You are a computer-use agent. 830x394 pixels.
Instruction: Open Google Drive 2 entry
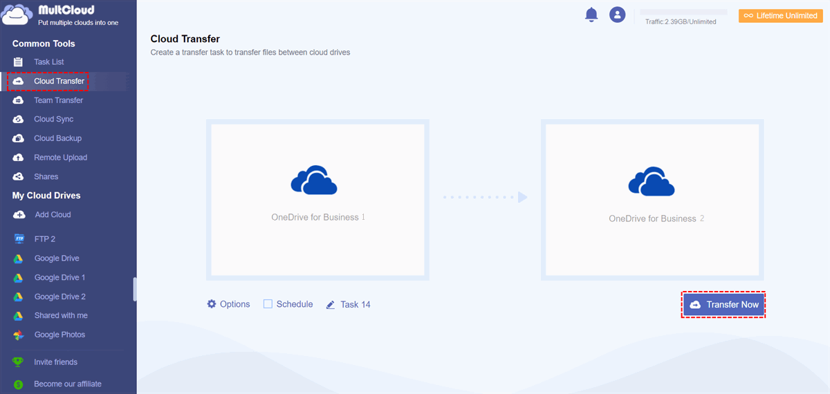tap(60, 297)
